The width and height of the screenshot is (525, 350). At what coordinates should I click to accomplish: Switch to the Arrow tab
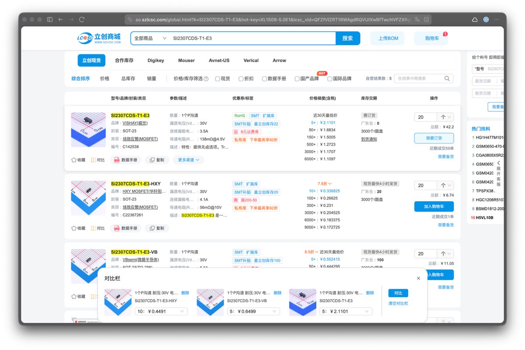(279, 60)
